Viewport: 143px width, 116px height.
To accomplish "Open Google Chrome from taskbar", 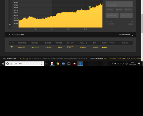I will point(58,64).
